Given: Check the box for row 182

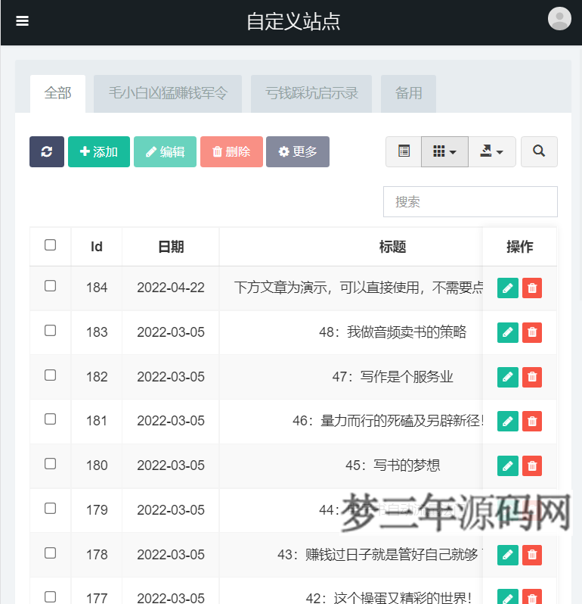Looking at the screenshot, I should 50,375.
